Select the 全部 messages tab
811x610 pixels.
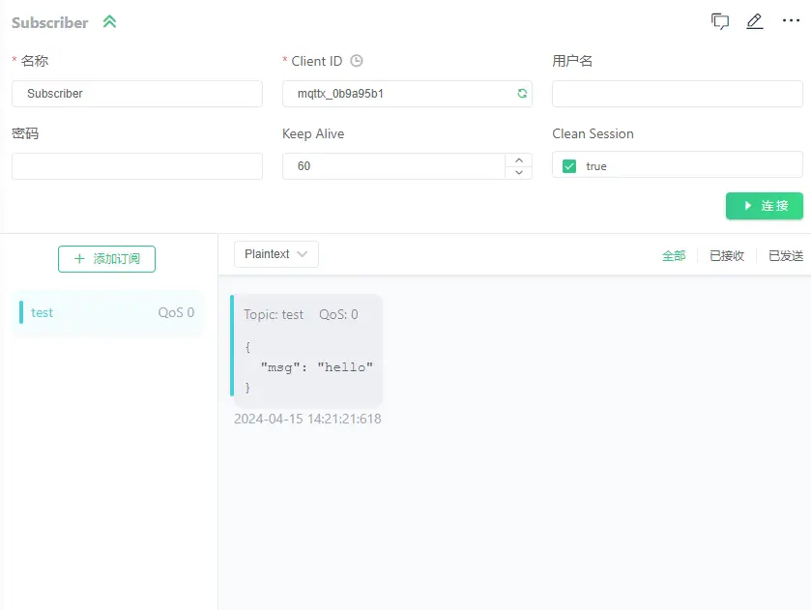click(x=674, y=256)
